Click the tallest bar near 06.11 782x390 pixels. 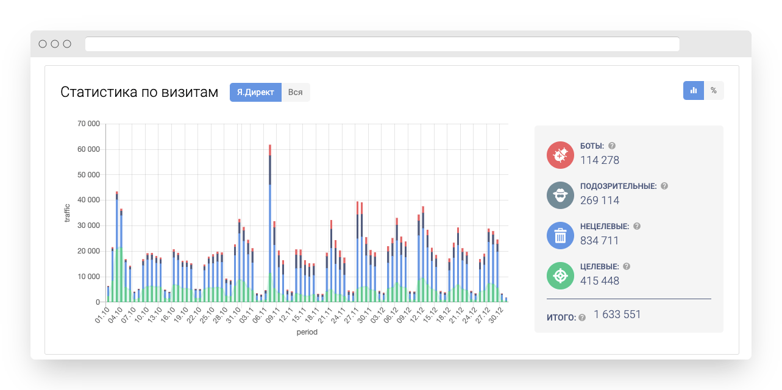270,223
